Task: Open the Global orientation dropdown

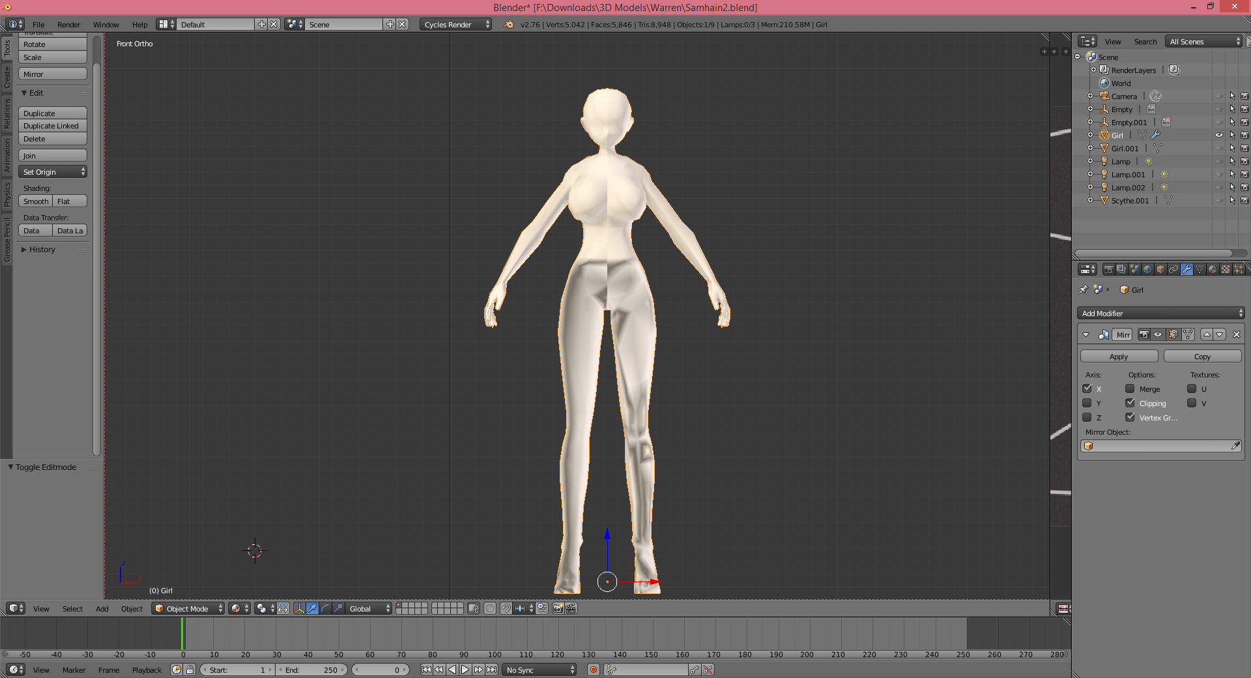Action: pyautogui.click(x=369, y=608)
